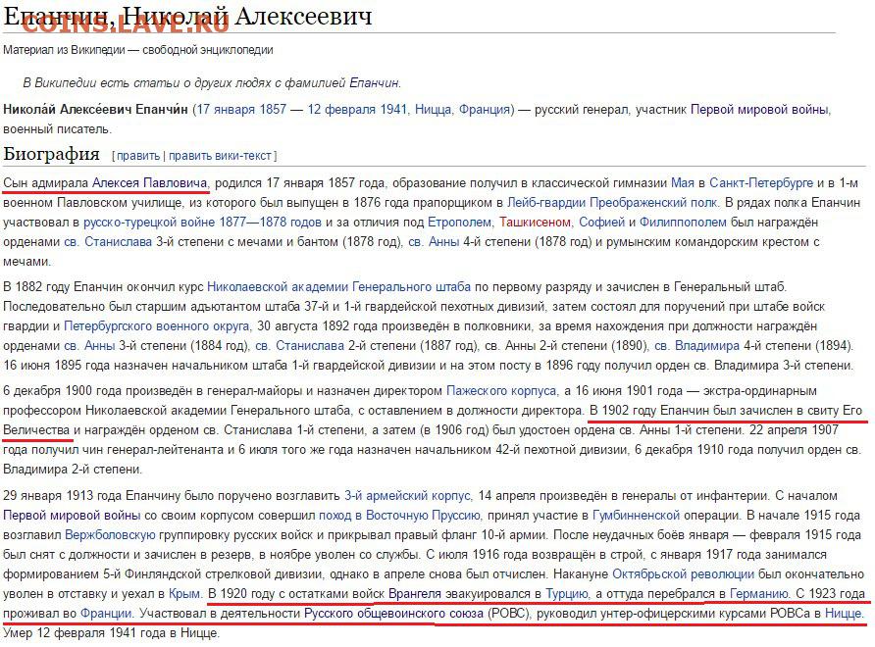Open the 'Етрополем' link
875x647 pixels.
click(x=459, y=222)
